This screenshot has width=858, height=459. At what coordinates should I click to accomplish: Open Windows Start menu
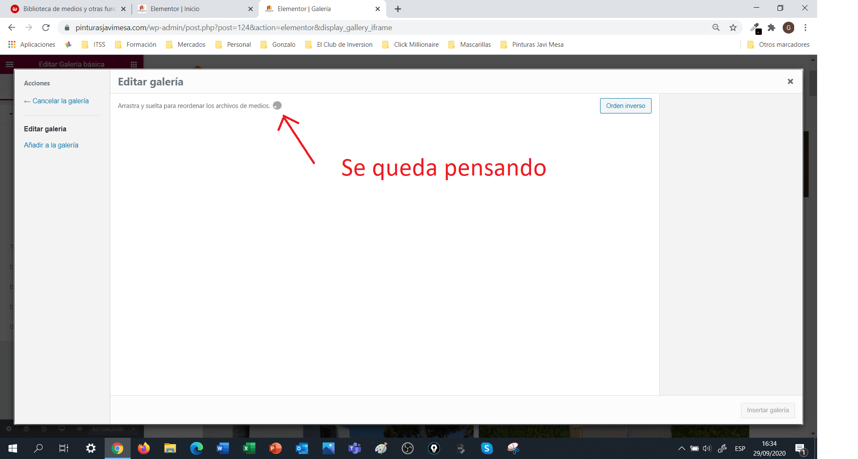13,448
